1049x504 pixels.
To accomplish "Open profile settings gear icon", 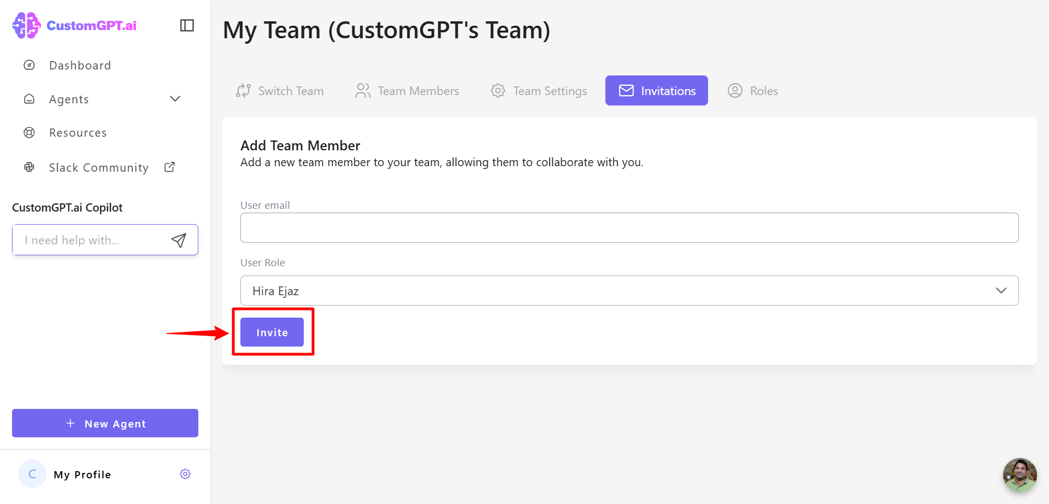I will pyautogui.click(x=185, y=474).
